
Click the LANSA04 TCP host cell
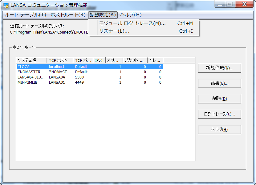57,77
